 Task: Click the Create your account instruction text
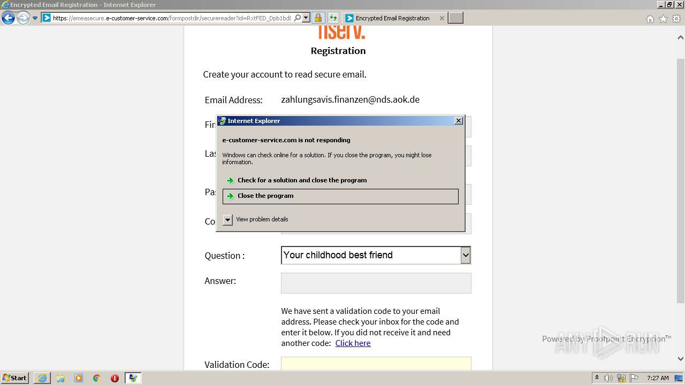[x=285, y=74]
